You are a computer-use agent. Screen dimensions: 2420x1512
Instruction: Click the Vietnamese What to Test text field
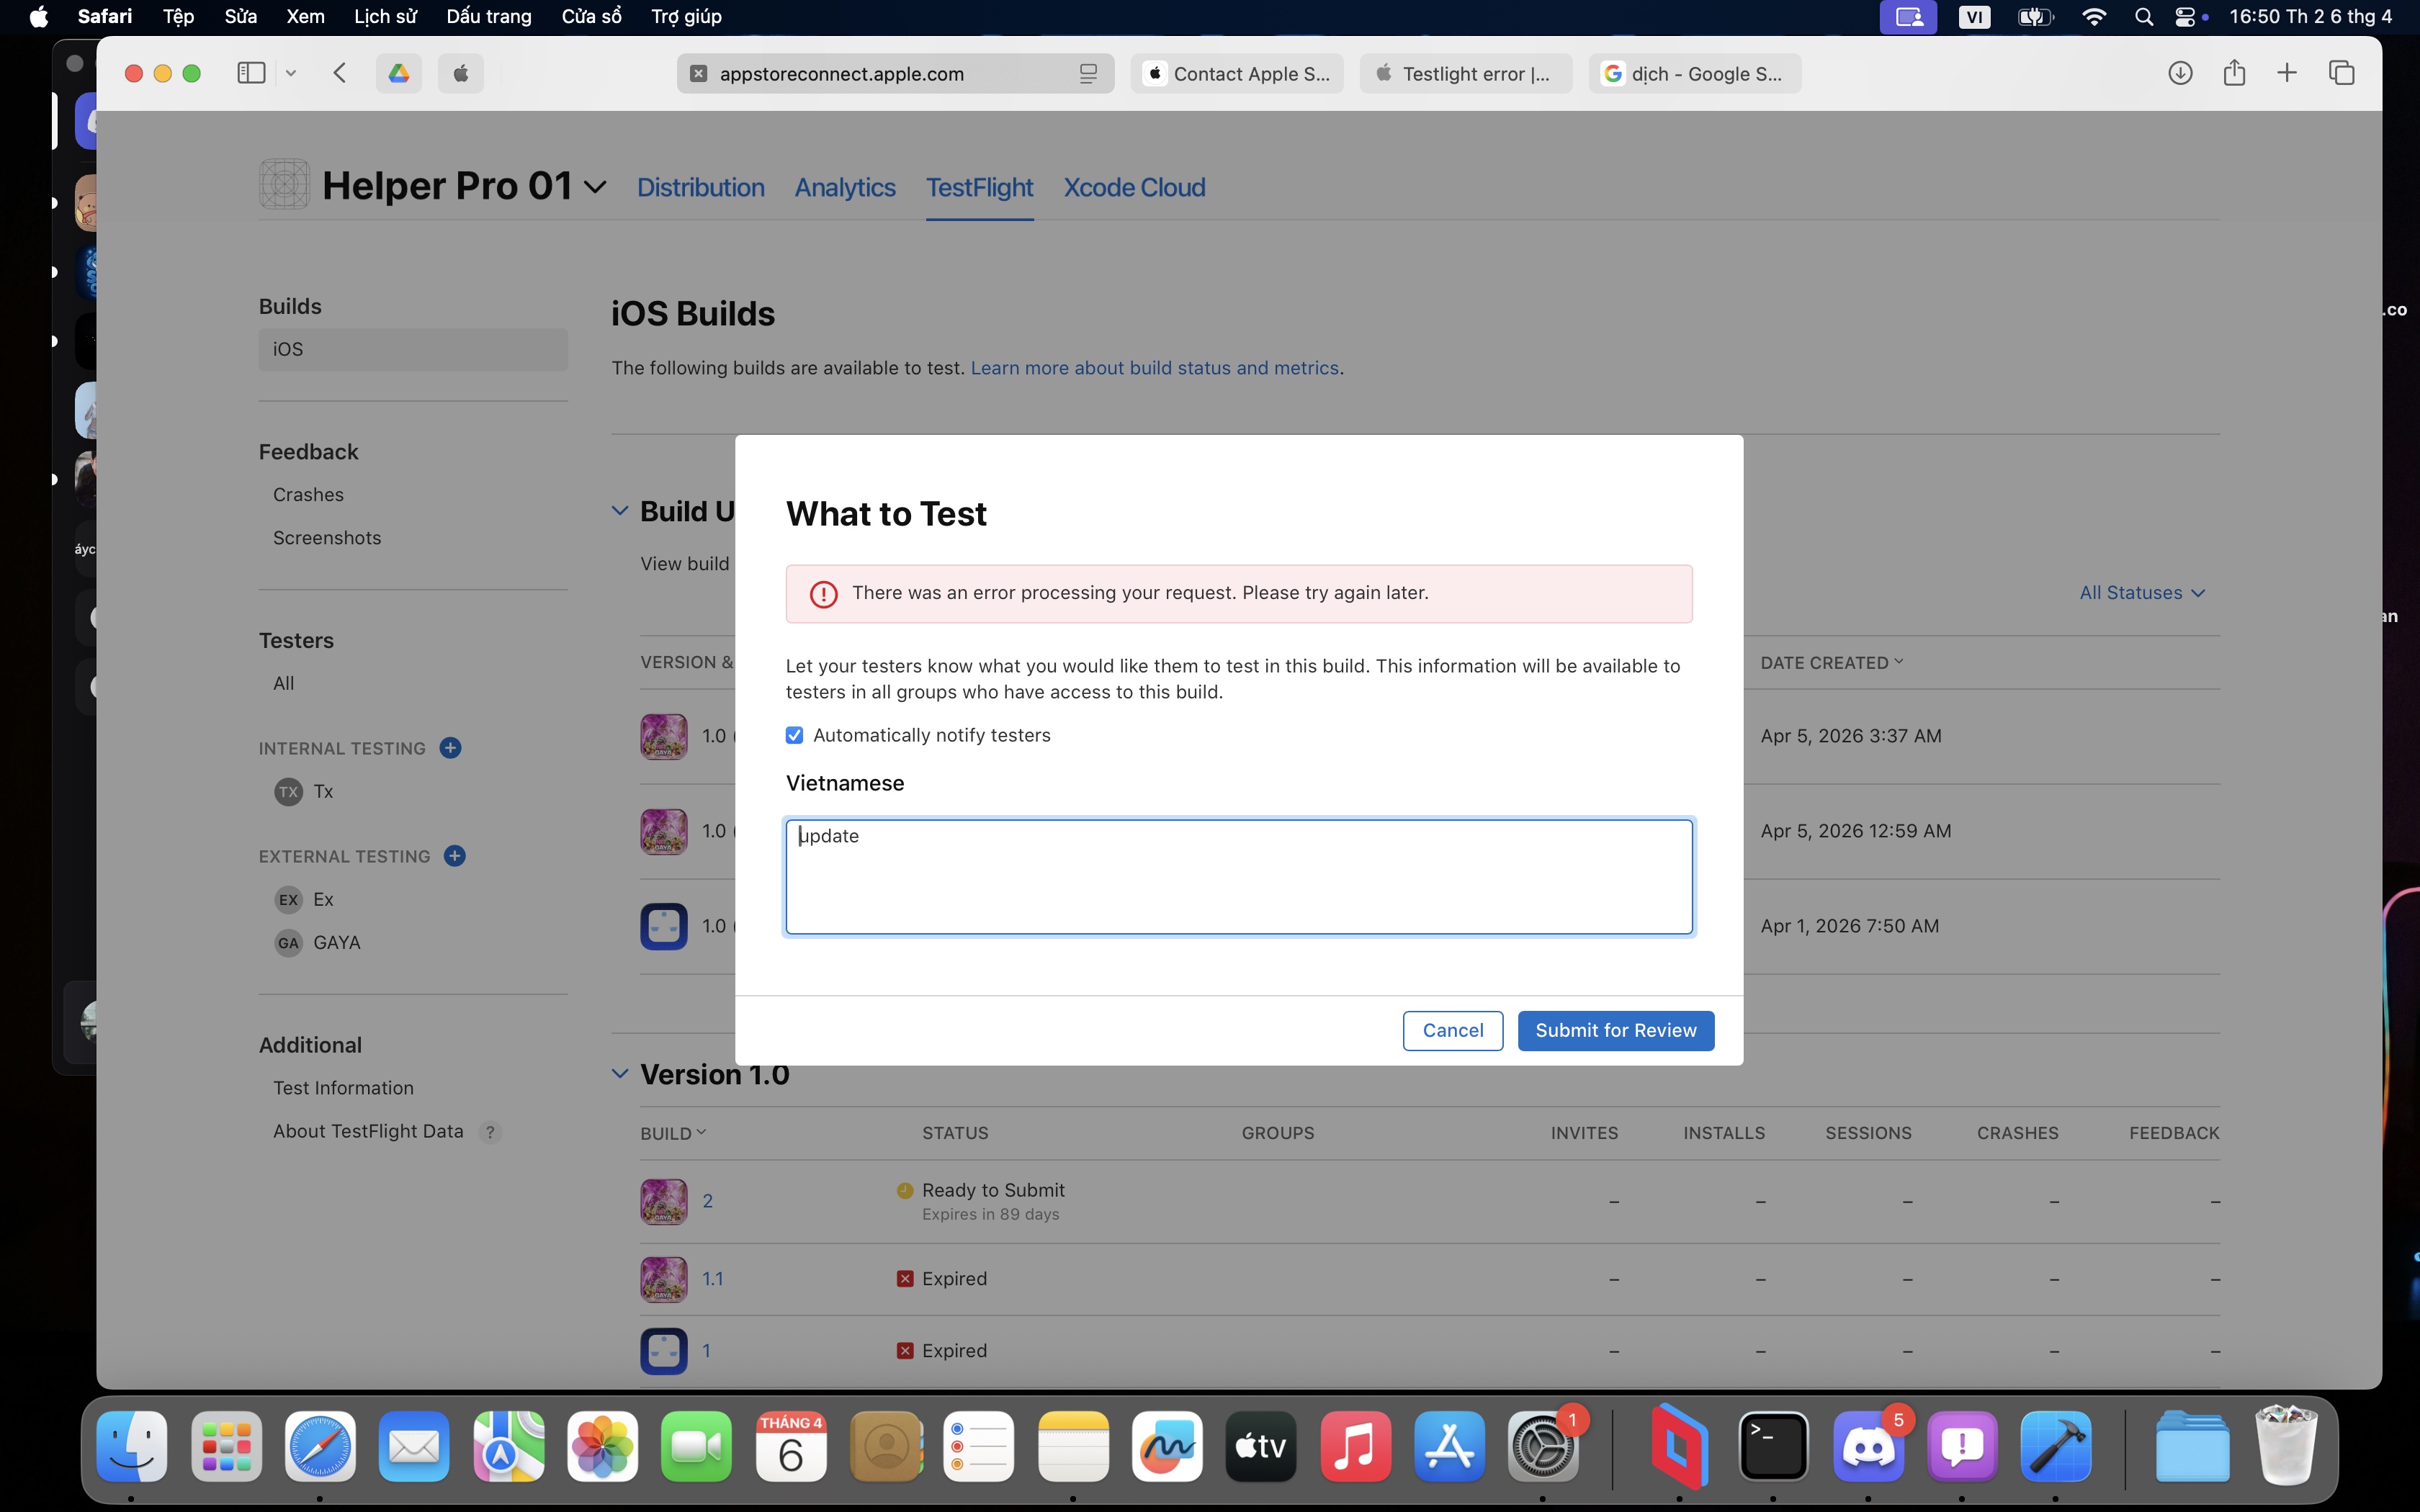1238,877
